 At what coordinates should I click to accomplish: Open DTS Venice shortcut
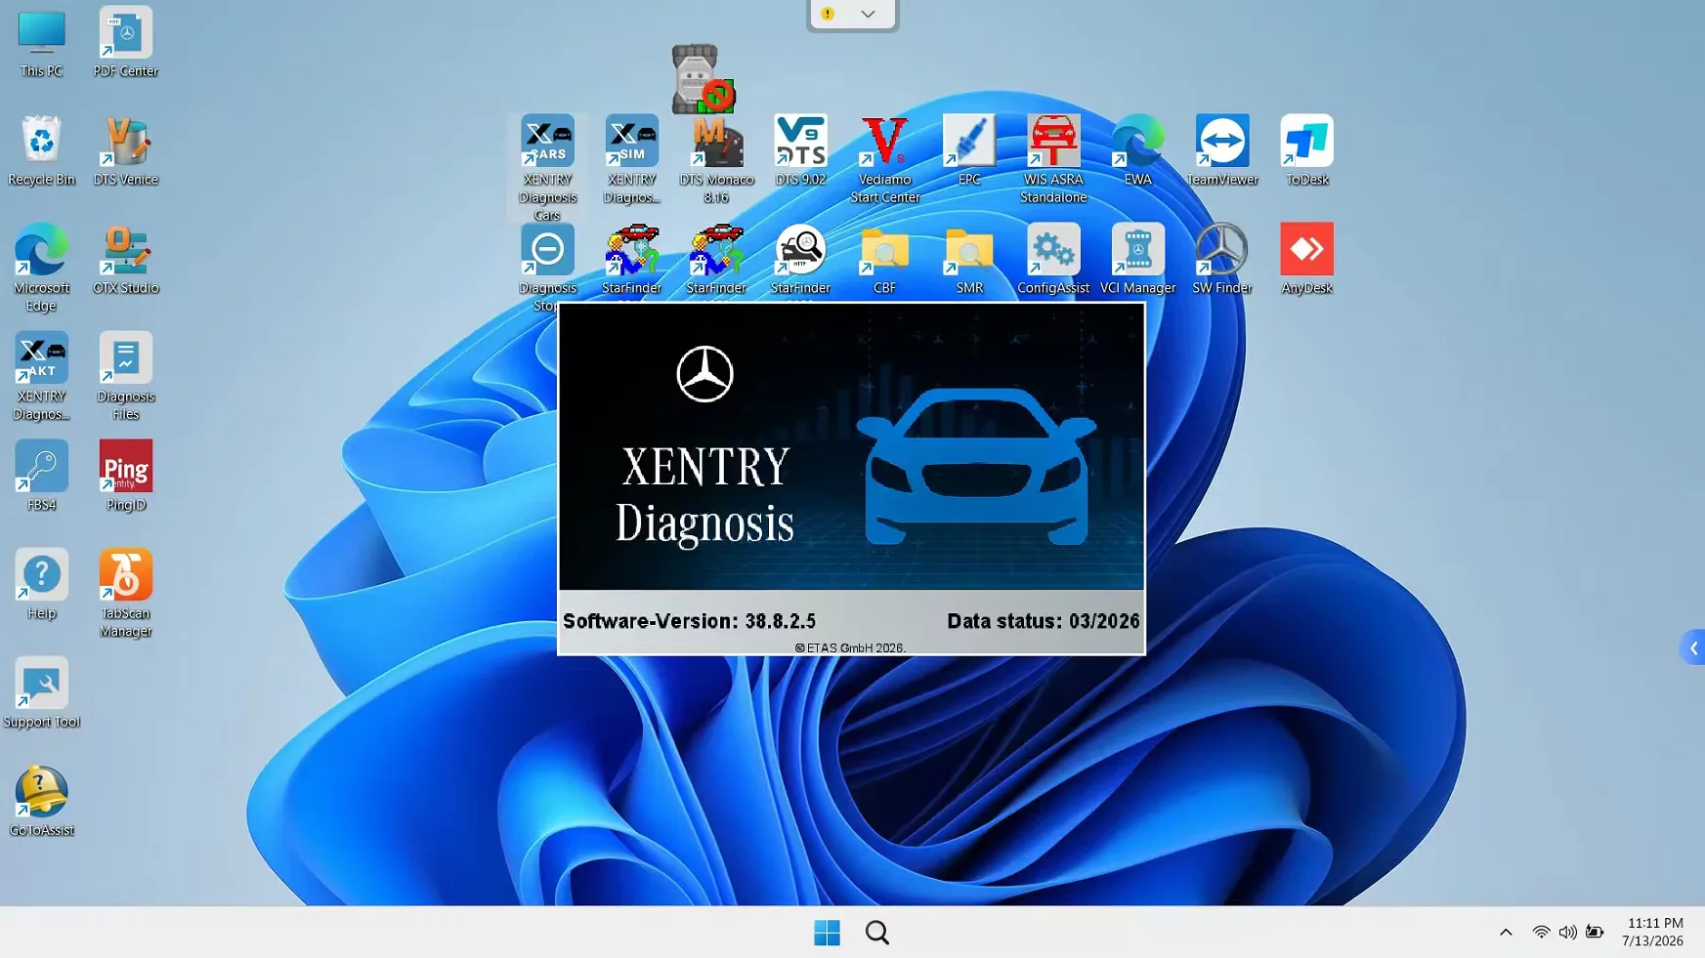126,143
